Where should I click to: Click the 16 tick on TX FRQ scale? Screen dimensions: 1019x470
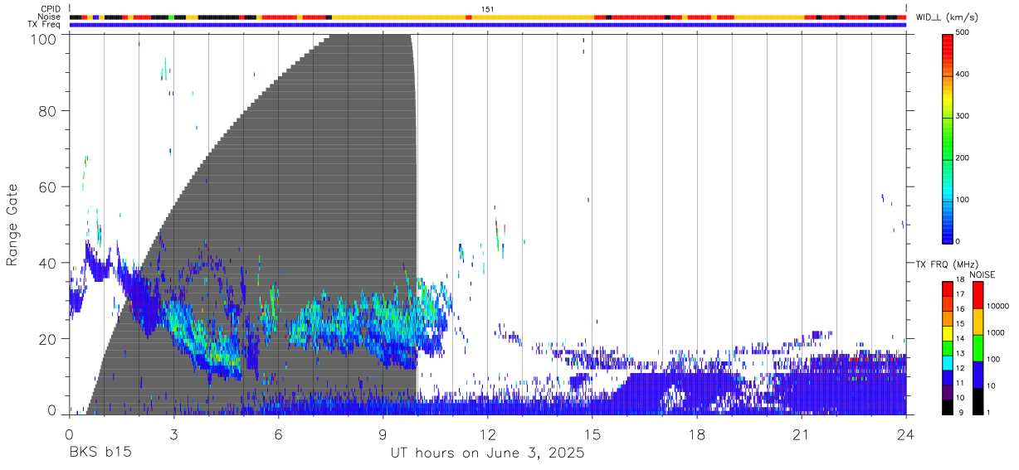point(960,308)
